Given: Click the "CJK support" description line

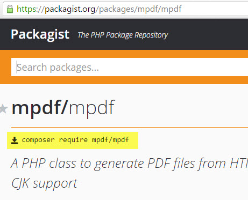Looking at the screenshot, I should pyautogui.click(x=45, y=183).
